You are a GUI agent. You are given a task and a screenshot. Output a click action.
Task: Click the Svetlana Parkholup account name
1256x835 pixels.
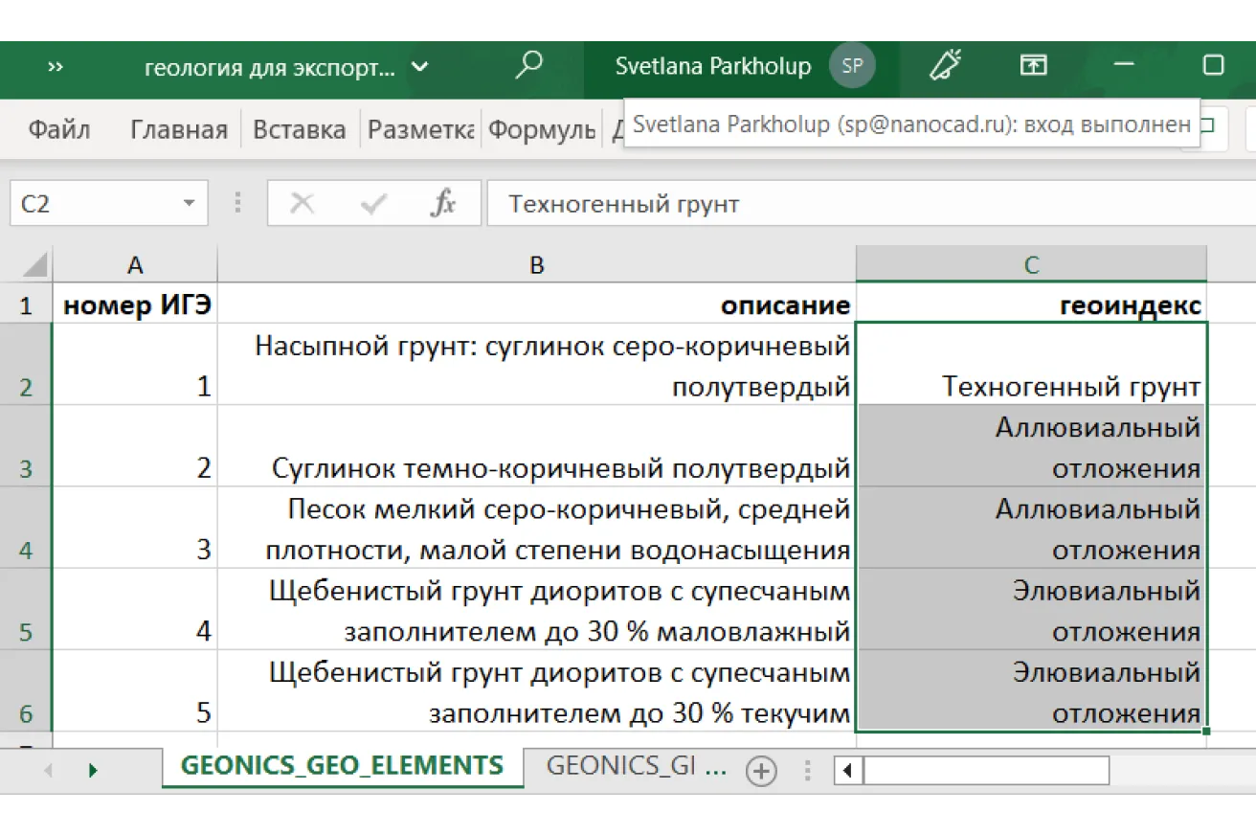pos(713,66)
